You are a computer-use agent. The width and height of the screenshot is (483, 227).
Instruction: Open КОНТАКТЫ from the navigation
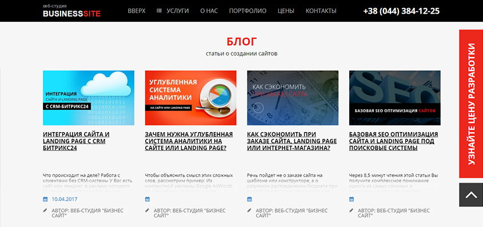coord(321,11)
